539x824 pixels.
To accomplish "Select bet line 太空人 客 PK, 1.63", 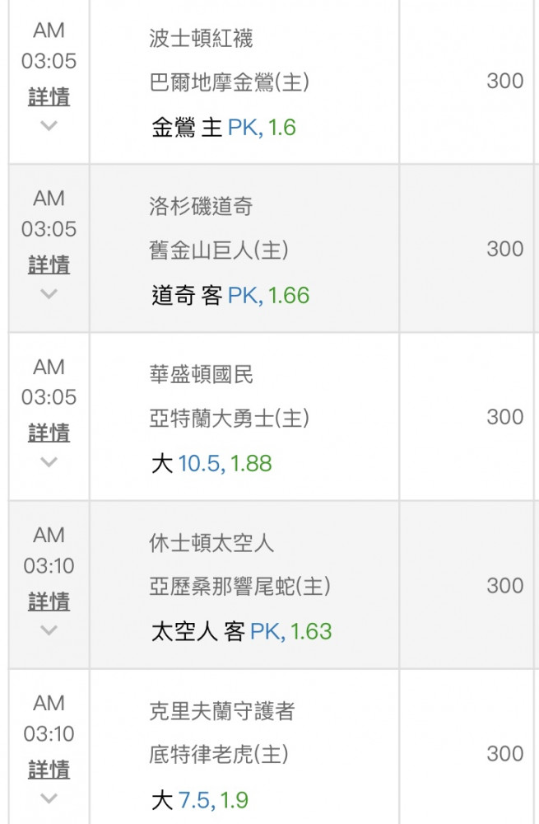I will tap(241, 632).
